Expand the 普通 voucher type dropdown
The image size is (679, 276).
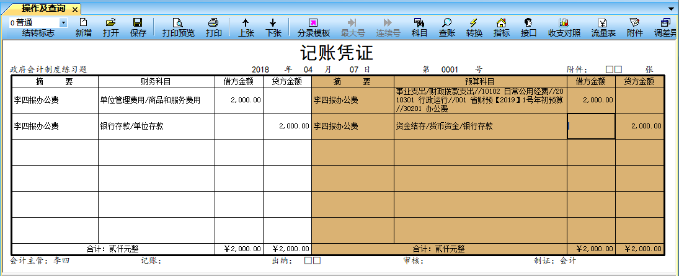[x=63, y=22]
